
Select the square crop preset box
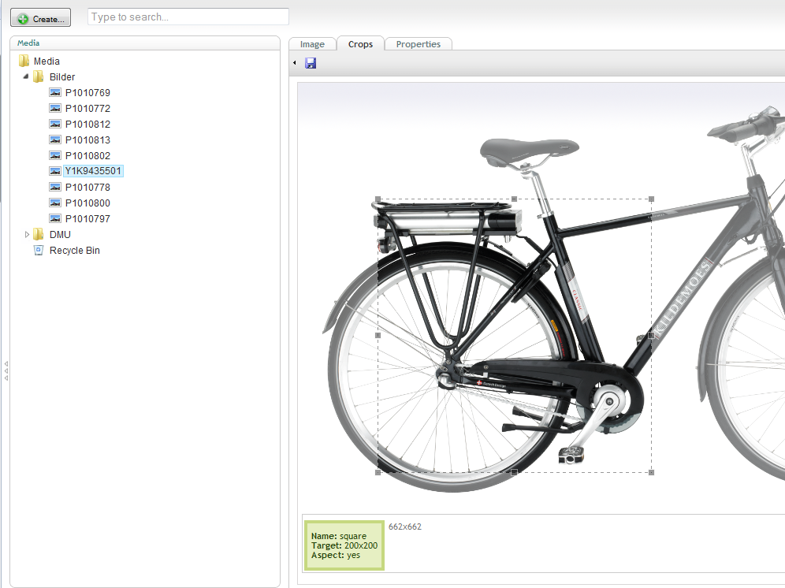344,545
